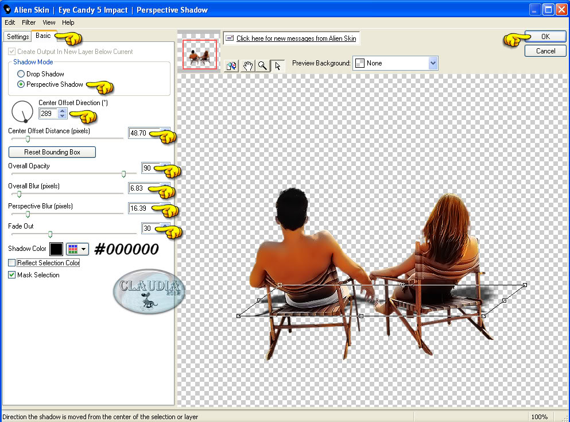Switch to the Settings tab

pyautogui.click(x=18, y=36)
